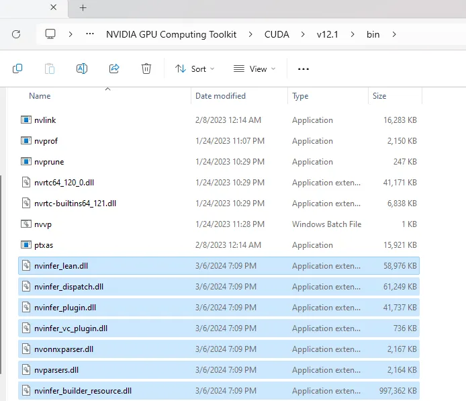Click nvinfer_lean.dll file name
This screenshot has width=466, height=401.
point(61,266)
